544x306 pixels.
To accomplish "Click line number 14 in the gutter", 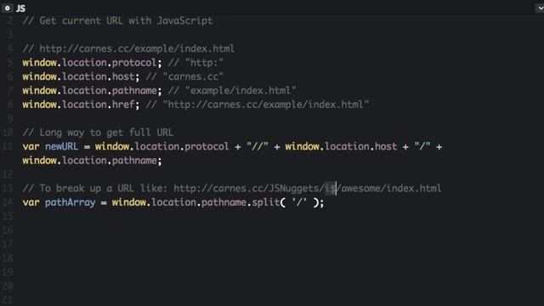I will click(x=8, y=202).
